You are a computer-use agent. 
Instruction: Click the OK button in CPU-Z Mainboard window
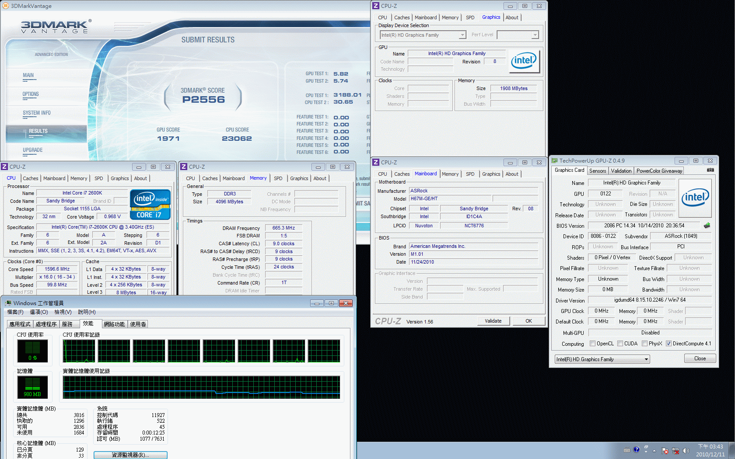pos(528,321)
